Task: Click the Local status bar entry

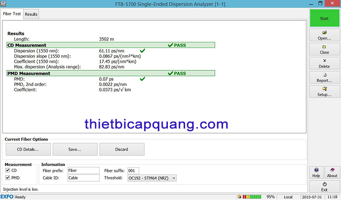Action: (x=288, y=197)
